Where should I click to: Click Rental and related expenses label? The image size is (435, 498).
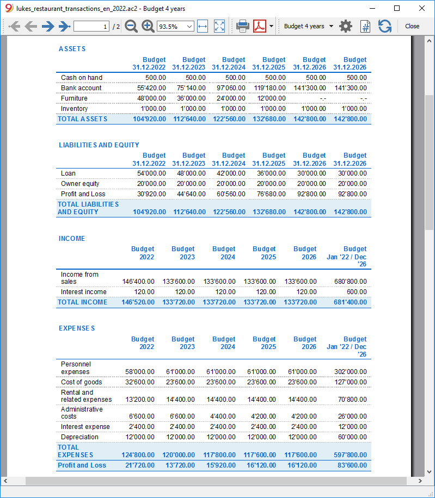pyautogui.click(x=86, y=396)
